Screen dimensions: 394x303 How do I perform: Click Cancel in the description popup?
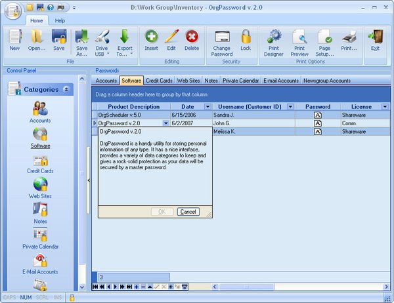point(188,212)
